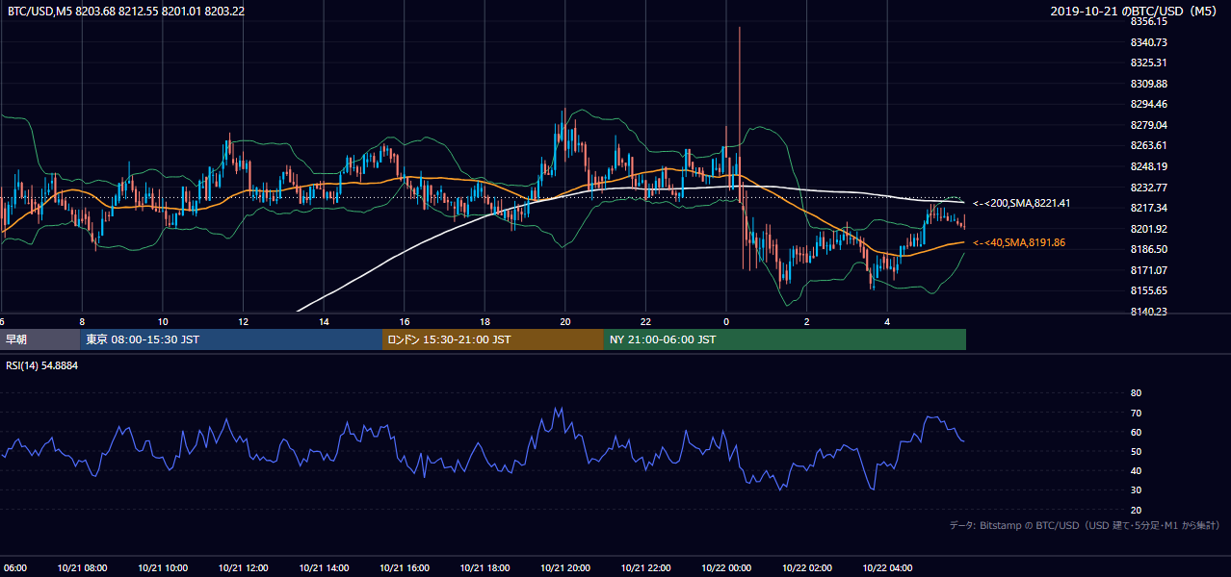This screenshot has height=577, width=1231.
Task: Click price axis label 8279.04
Action: (x=1149, y=125)
